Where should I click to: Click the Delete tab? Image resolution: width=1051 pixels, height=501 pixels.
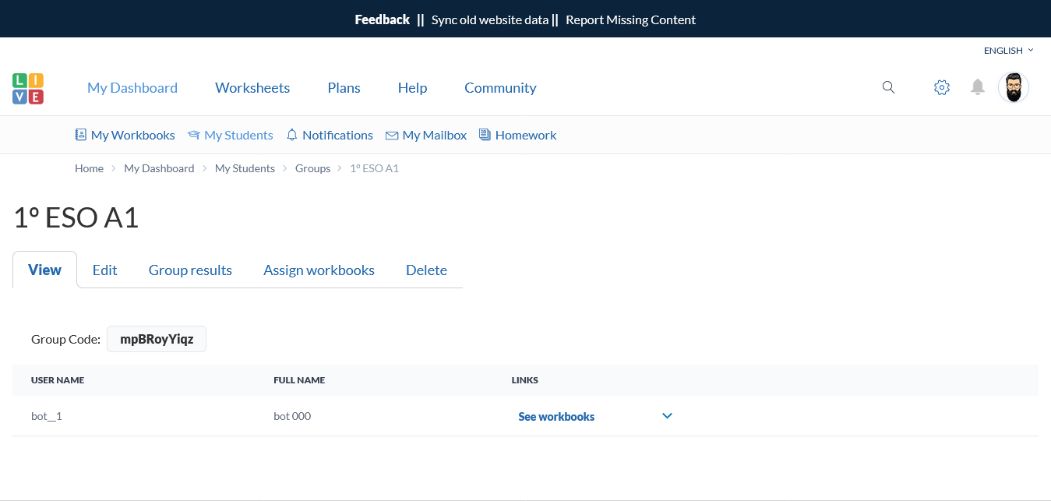tap(426, 270)
